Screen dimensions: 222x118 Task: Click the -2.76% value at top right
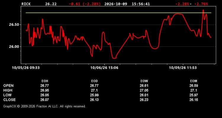[201, 4]
